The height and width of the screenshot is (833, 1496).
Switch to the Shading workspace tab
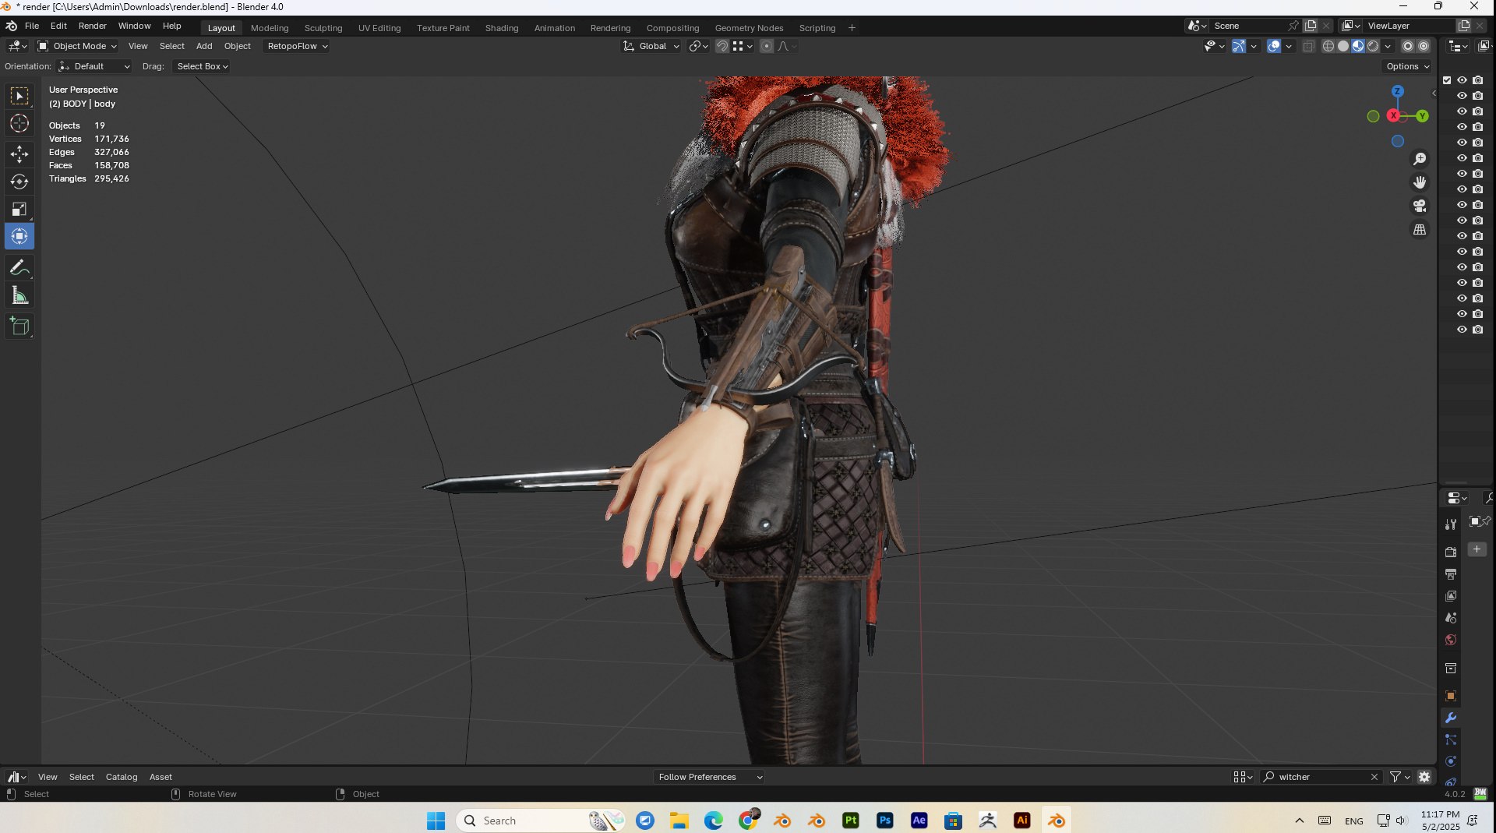coord(502,28)
